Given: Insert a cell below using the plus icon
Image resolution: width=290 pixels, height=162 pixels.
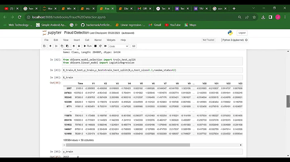Looking at the screenshot, I should coord(50,46).
